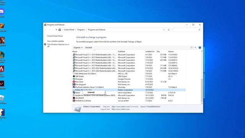Select the Riot Client icon
The image size is (245, 138).
coord(74,82)
